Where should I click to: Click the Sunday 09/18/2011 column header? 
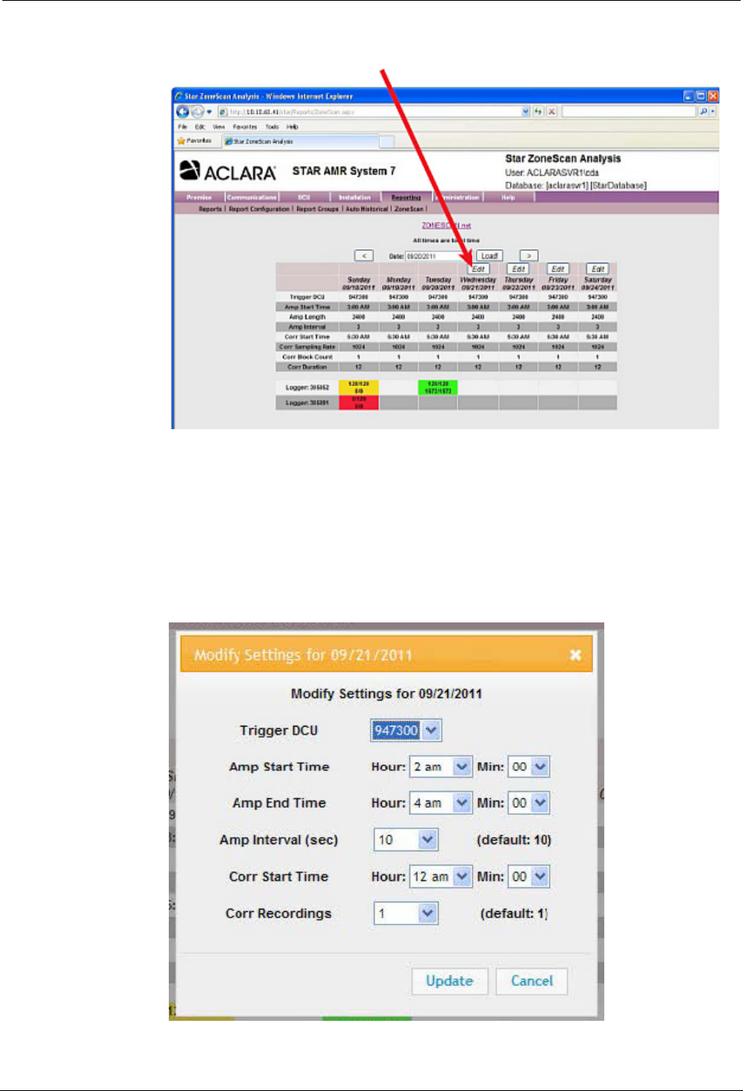[x=359, y=283]
